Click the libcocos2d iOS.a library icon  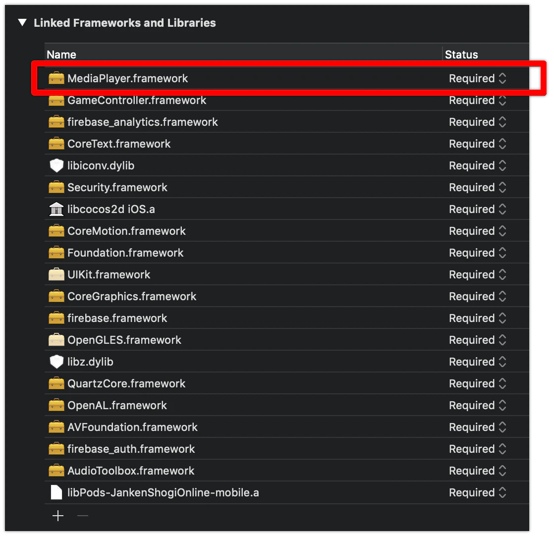pyautogui.click(x=56, y=209)
